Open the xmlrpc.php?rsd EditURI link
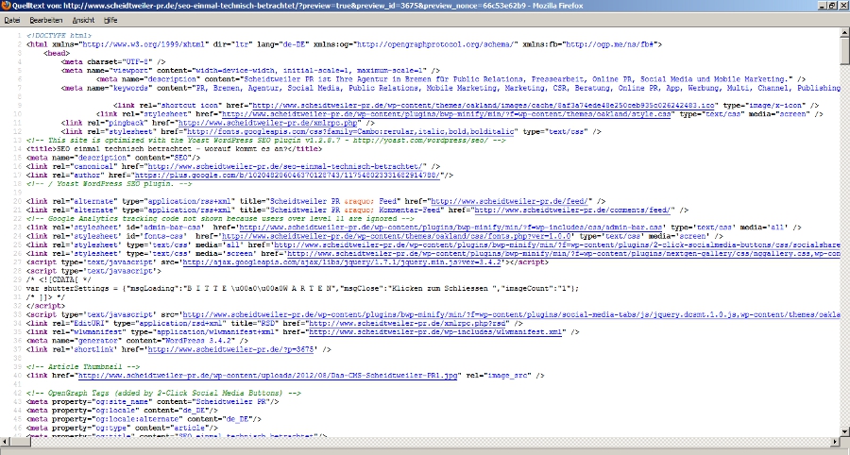Screen dimensions: 850x455 409,324
